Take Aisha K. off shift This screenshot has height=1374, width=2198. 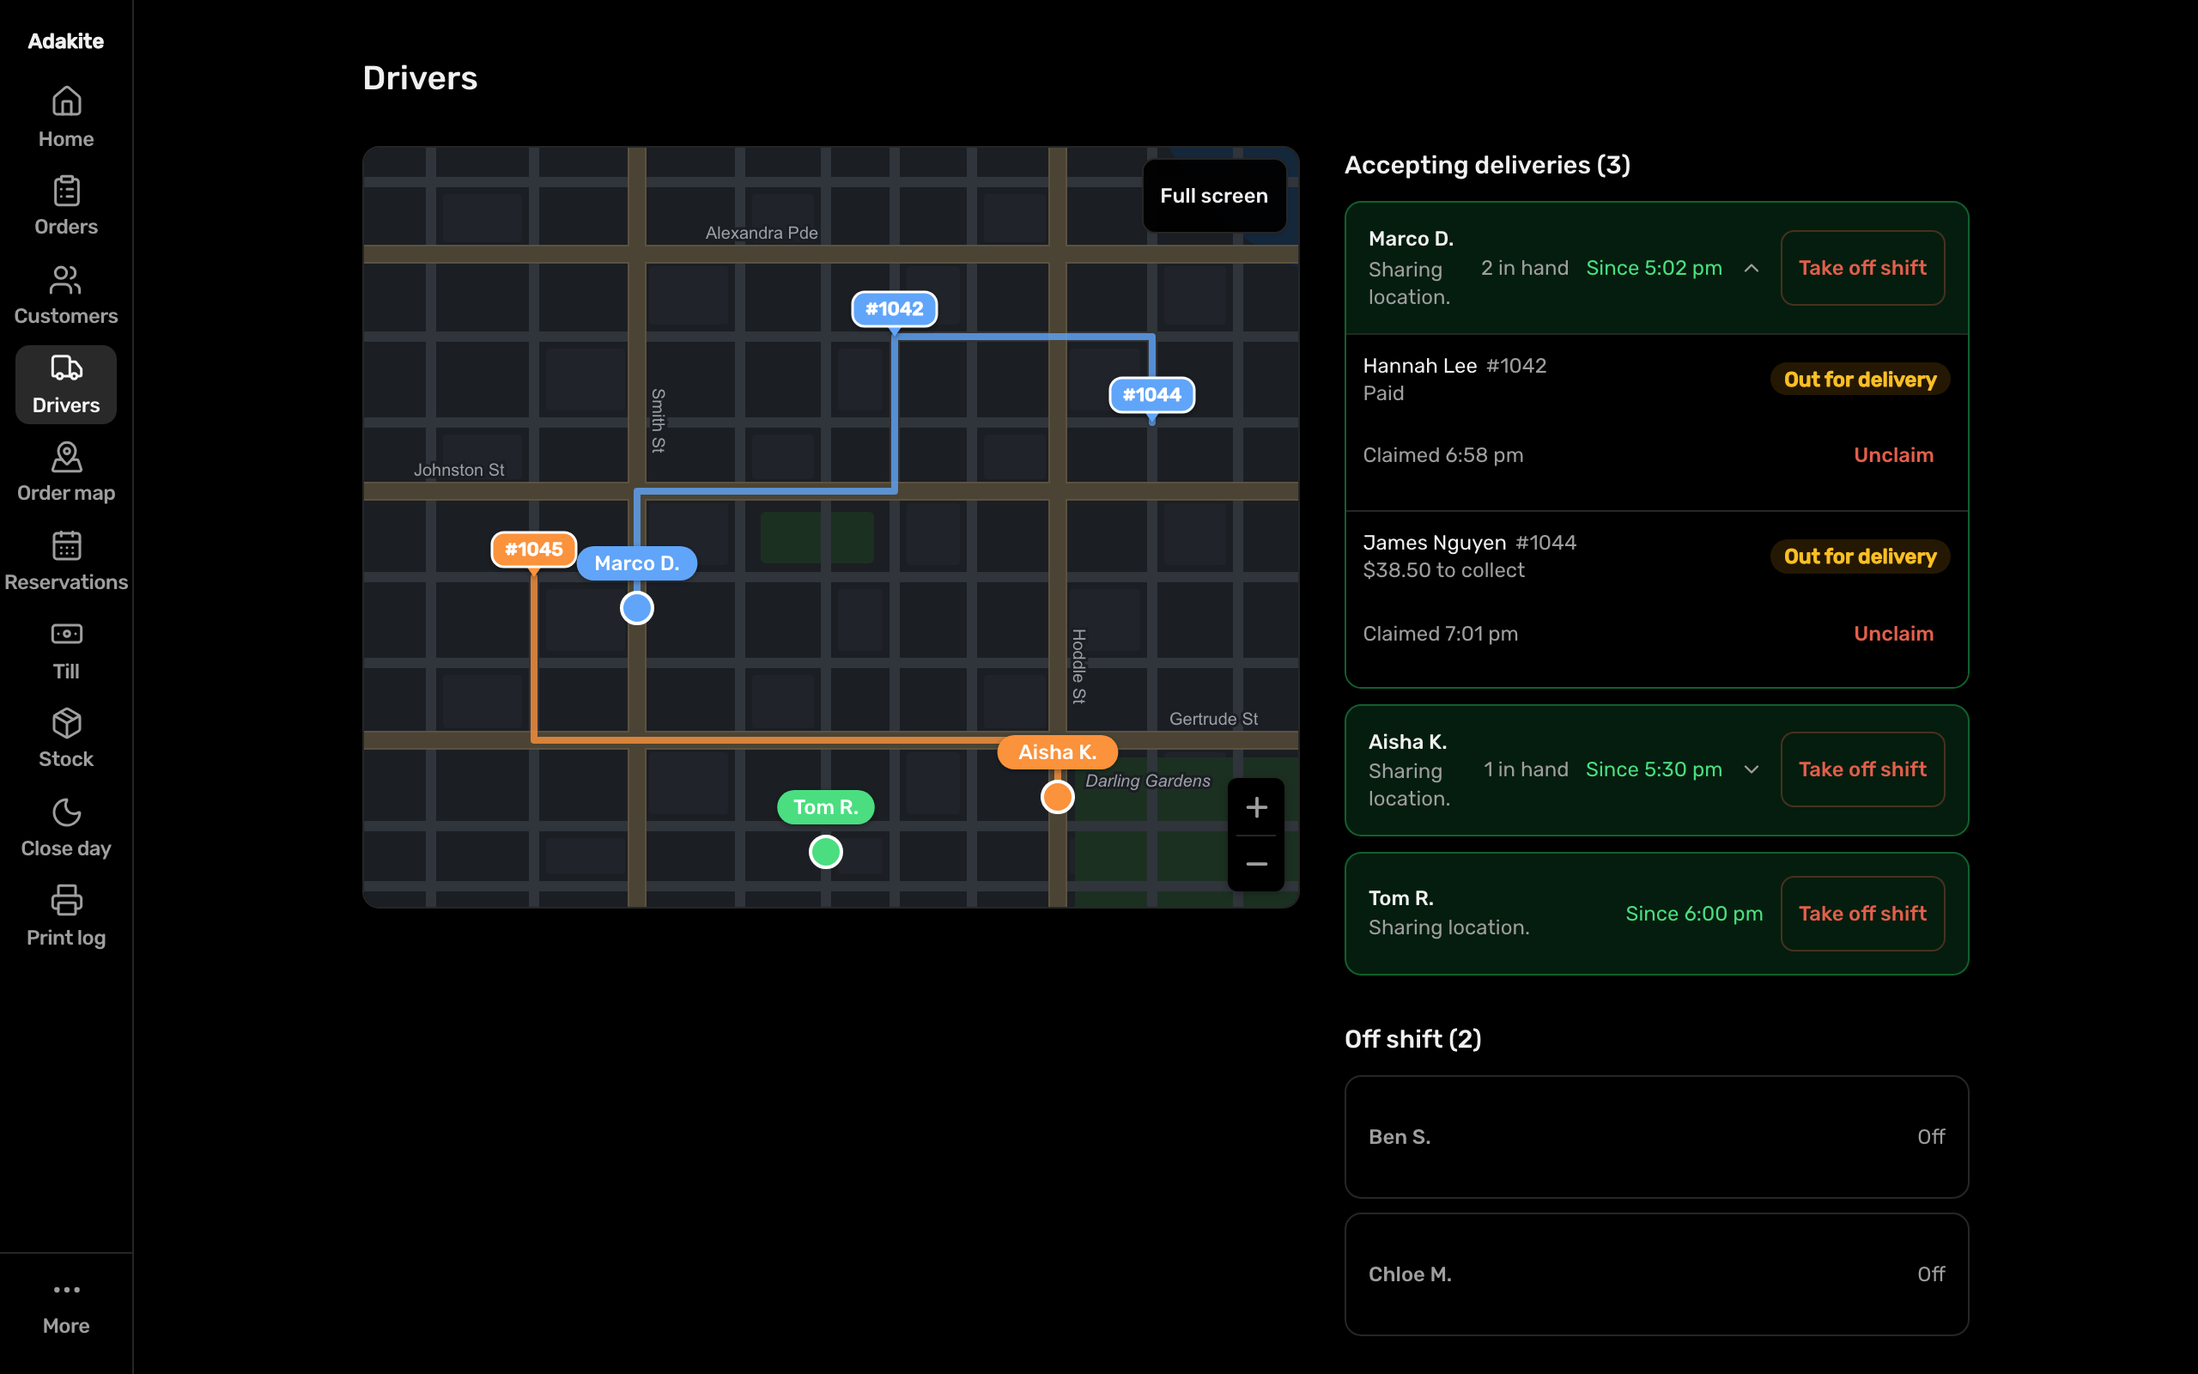click(x=1862, y=769)
